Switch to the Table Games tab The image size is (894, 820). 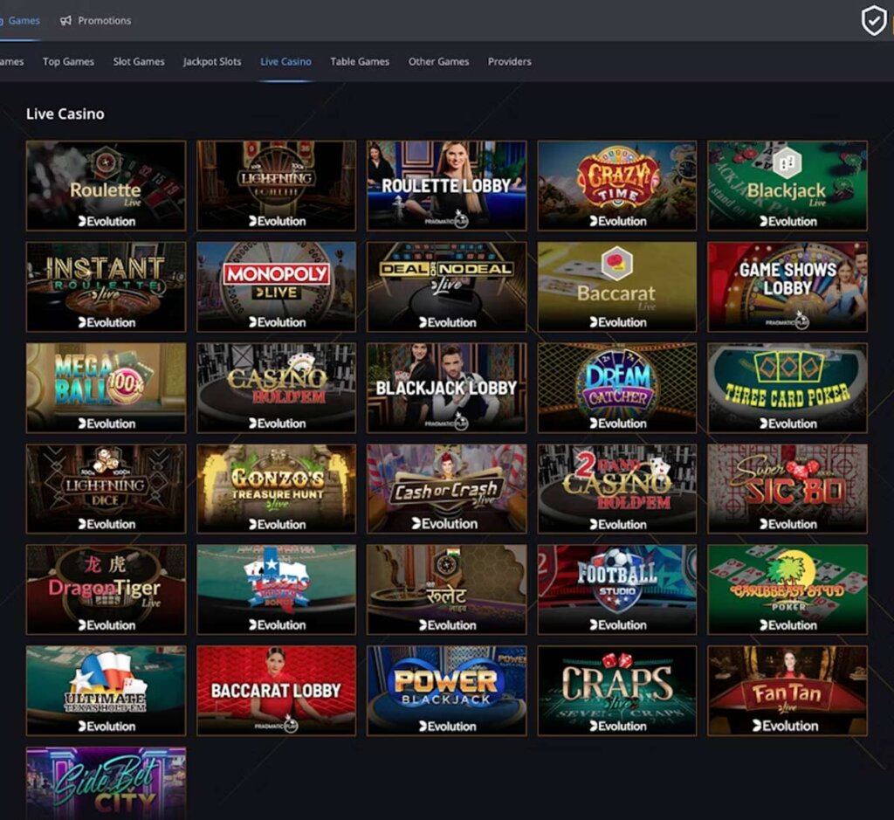pyautogui.click(x=359, y=62)
